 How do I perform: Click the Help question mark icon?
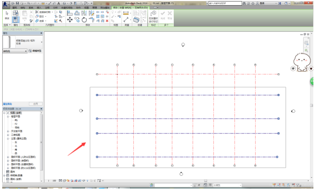pyautogui.click(x=286, y=3)
